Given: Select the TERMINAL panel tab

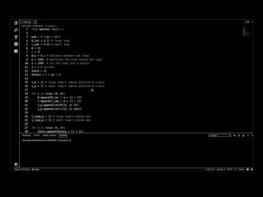Looking at the screenshot, I should click(x=63, y=136).
